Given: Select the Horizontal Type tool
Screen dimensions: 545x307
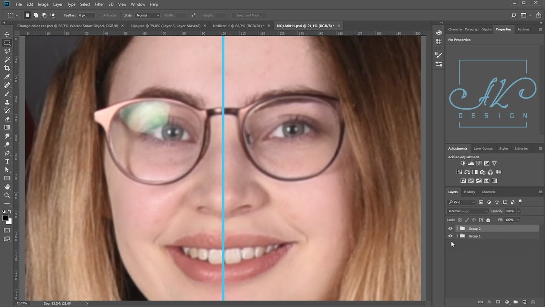Looking at the screenshot, I should click(x=7, y=161).
